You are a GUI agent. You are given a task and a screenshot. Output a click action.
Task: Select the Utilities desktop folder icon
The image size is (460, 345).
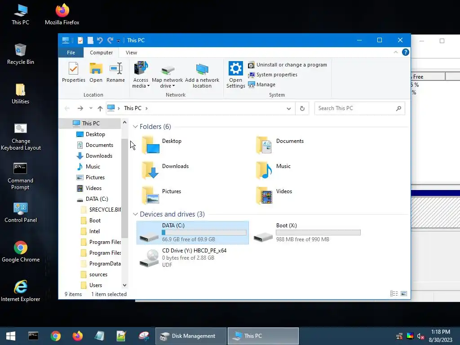20,93
